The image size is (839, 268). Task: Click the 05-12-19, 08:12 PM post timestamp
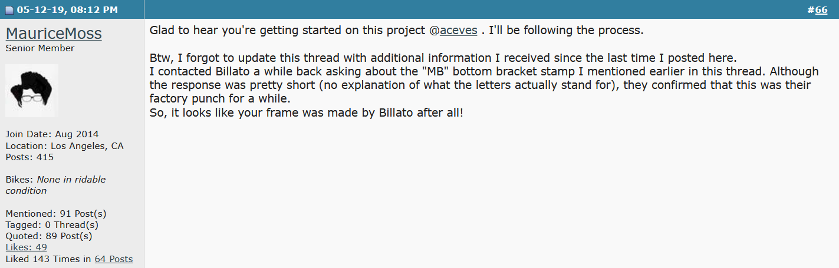[x=67, y=10]
